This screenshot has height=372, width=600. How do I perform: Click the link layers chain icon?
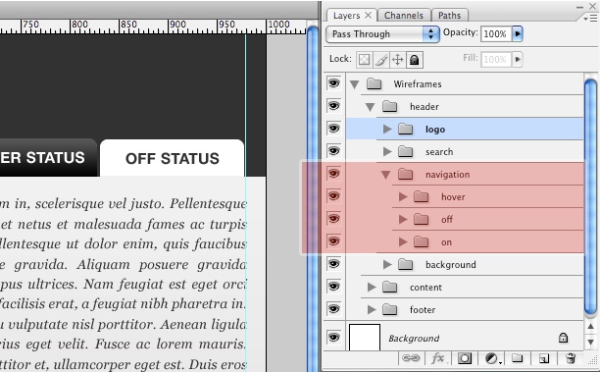click(x=411, y=358)
